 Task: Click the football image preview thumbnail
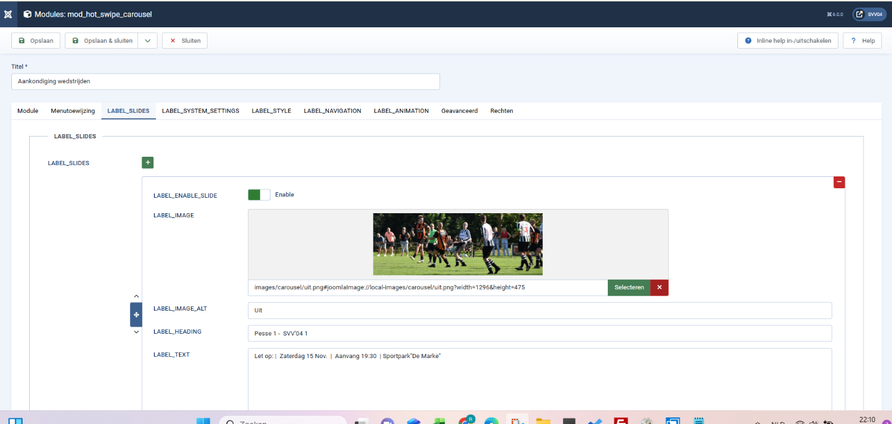(457, 244)
